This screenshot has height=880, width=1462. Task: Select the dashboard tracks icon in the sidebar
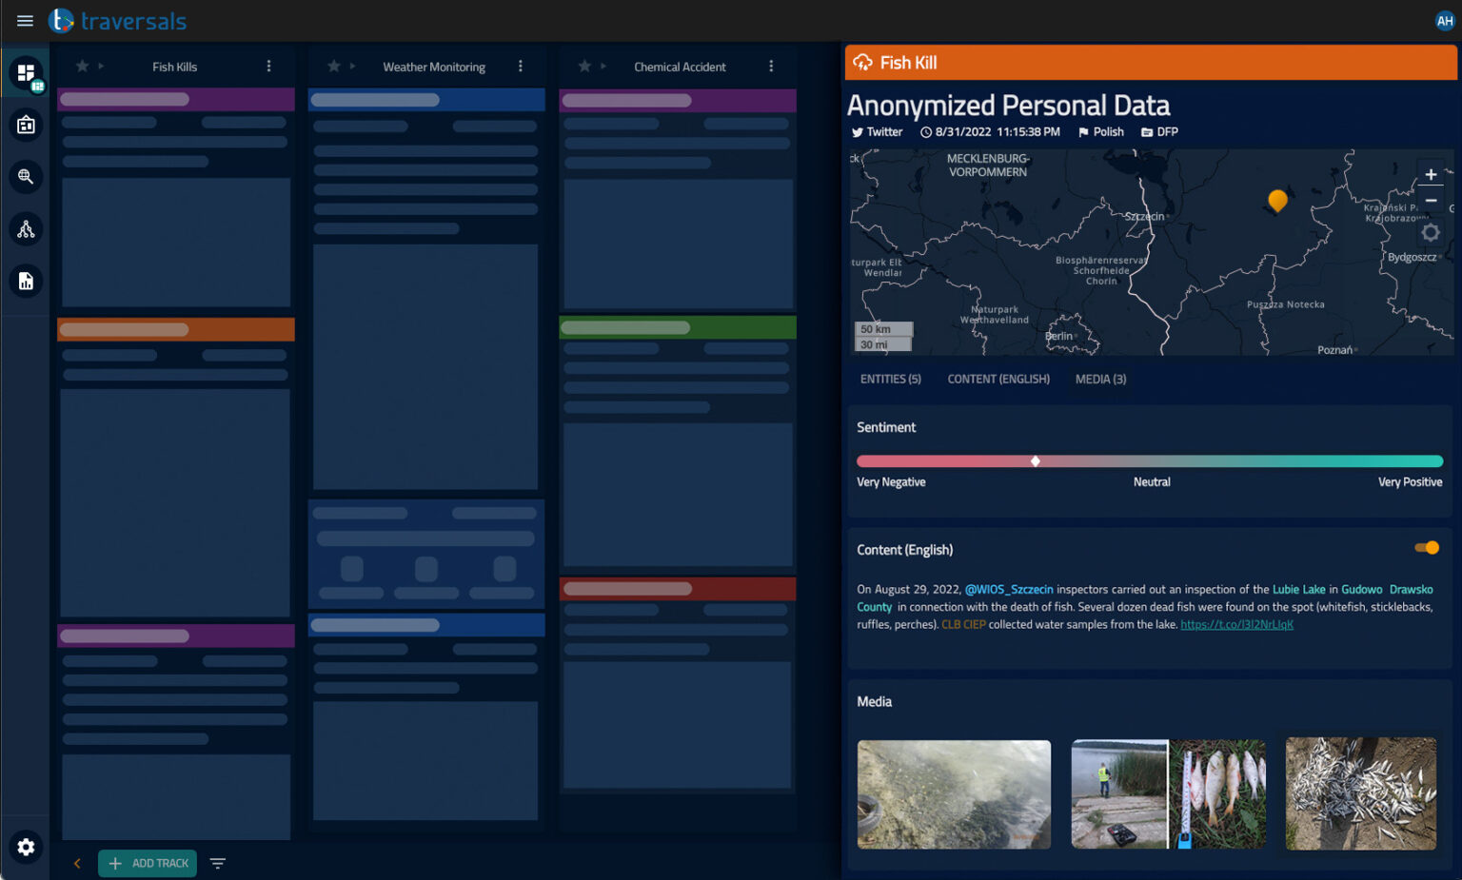(x=26, y=71)
